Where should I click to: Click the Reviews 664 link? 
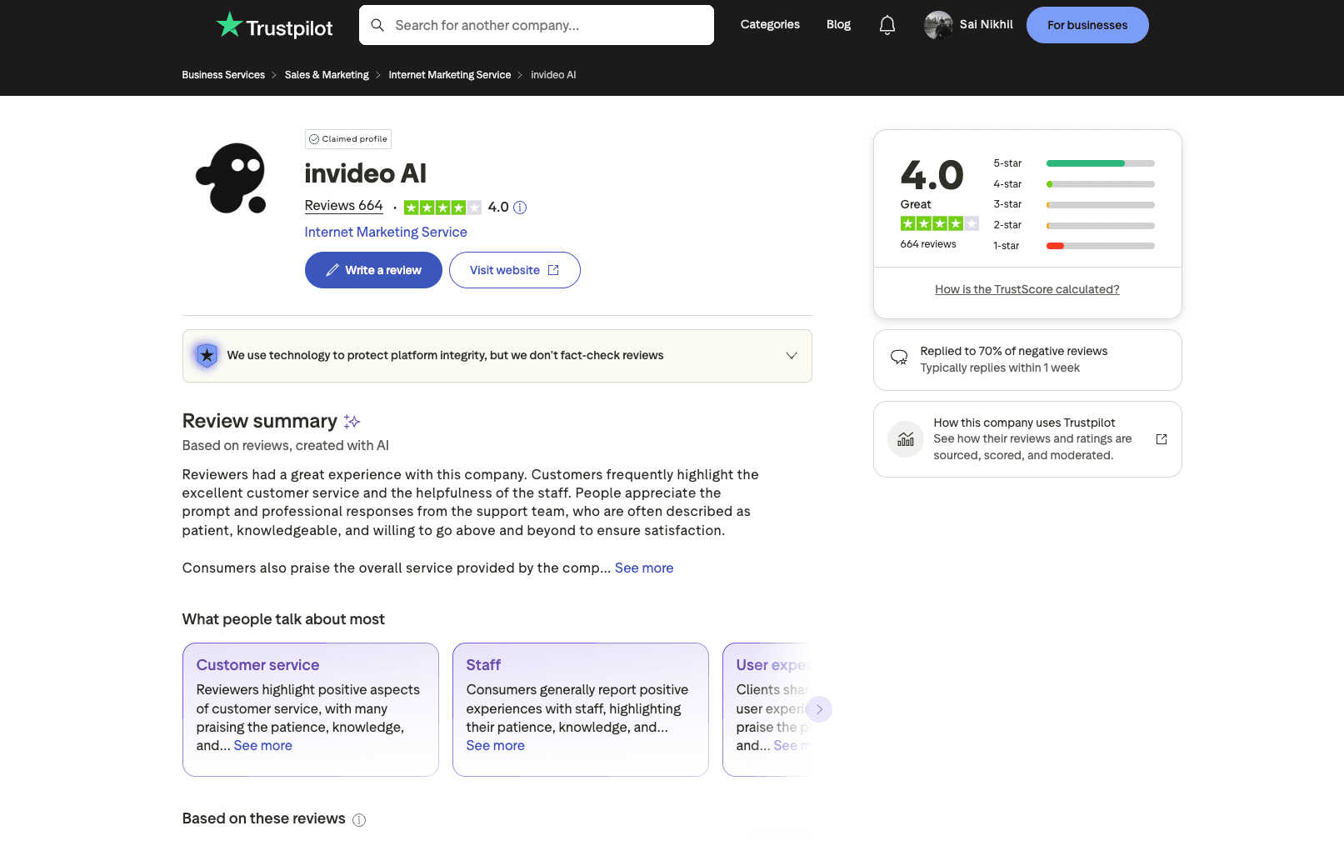[x=343, y=205]
